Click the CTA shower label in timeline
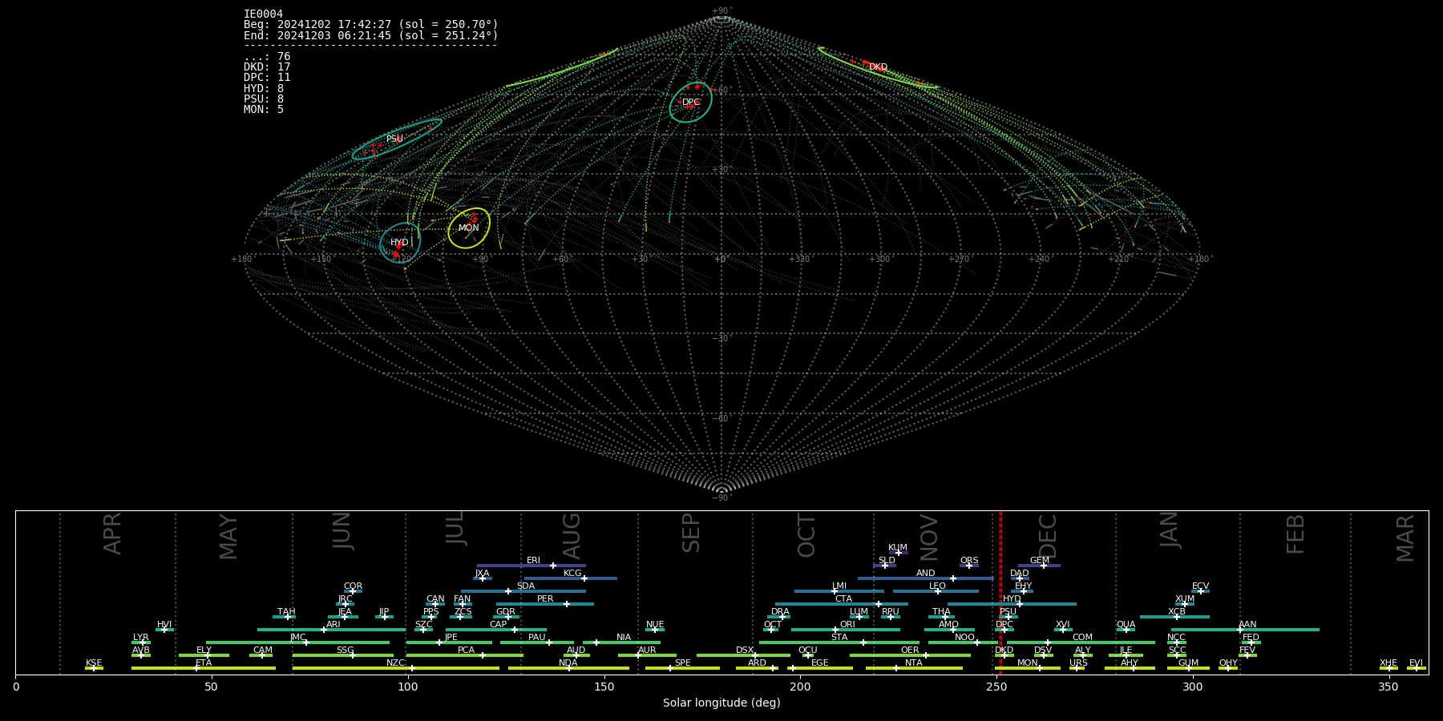 coord(843,599)
